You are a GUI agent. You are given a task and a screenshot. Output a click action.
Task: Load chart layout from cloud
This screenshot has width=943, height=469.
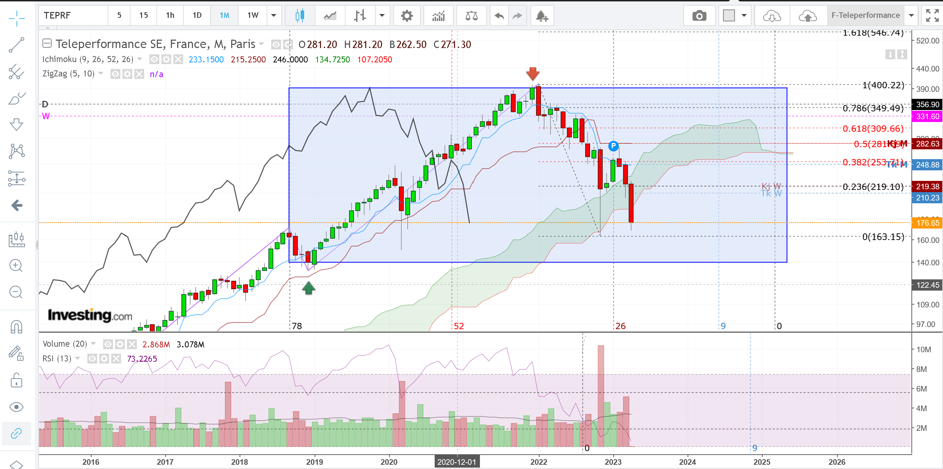coord(772,16)
